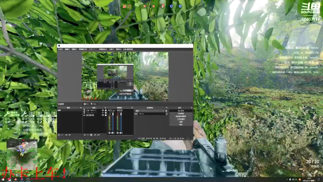Screen dimensions: 323x182
Task: Toggle visibility of 显示器采集 source
Action: tap(103, 115)
